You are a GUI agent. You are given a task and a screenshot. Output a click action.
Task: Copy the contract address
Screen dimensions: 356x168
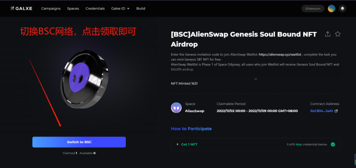click(x=336, y=111)
